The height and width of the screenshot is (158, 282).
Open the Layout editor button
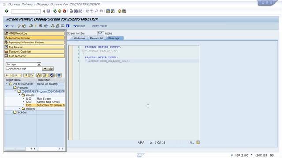click(x=79, y=26)
